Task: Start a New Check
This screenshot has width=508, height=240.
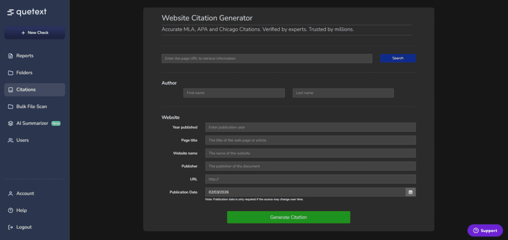Action: click(35, 33)
